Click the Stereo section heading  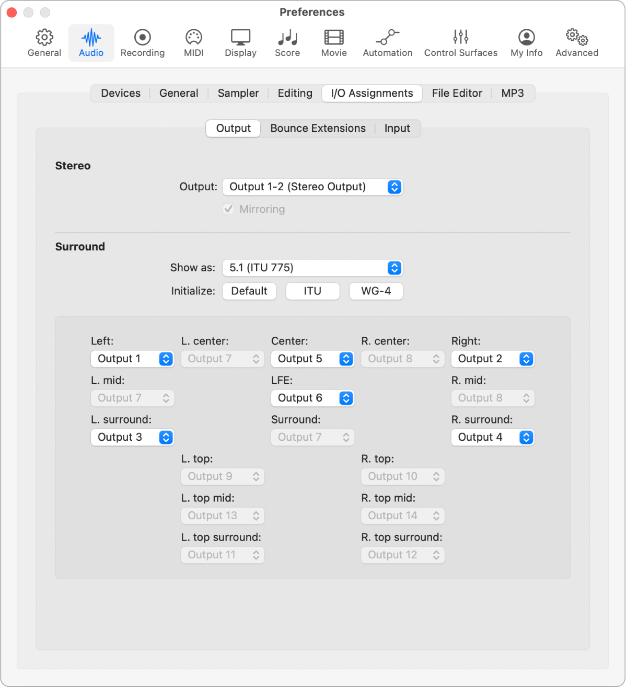(x=73, y=166)
